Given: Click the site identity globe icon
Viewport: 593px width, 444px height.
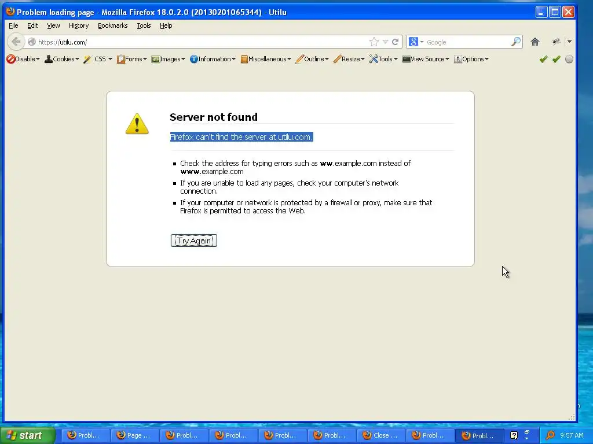Looking at the screenshot, I should [32, 42].
